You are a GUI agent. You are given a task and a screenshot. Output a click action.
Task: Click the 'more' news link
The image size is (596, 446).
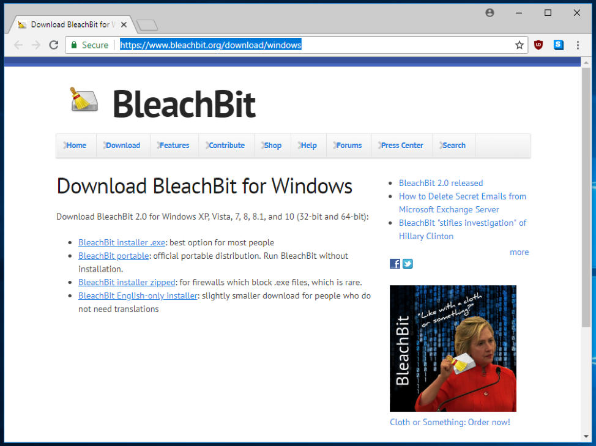[519, 252]
